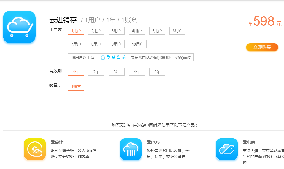Choose the 3用户 option
This screenshot has height=169, width=284.
pyautogui.click(x=116, y=31)
